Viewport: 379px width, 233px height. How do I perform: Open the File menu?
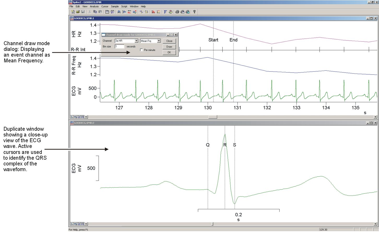[x=71, y=6]
